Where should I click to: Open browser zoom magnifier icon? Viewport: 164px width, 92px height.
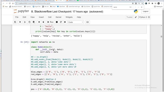click(139, 3)
